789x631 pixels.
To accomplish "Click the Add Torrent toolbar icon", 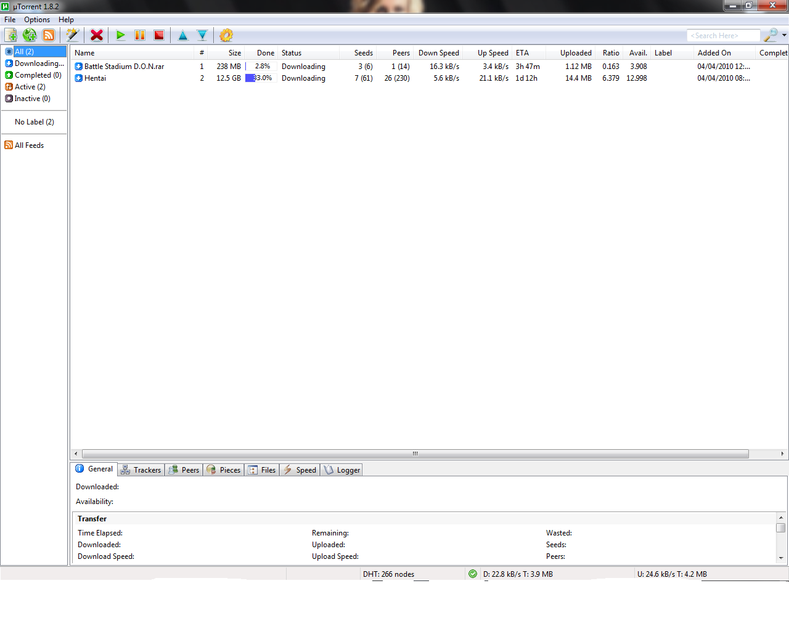I will coord(11,35).
